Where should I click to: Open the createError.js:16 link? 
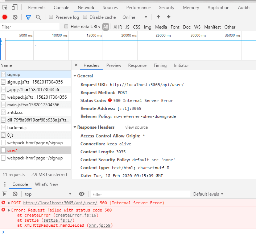click(77, 215)
